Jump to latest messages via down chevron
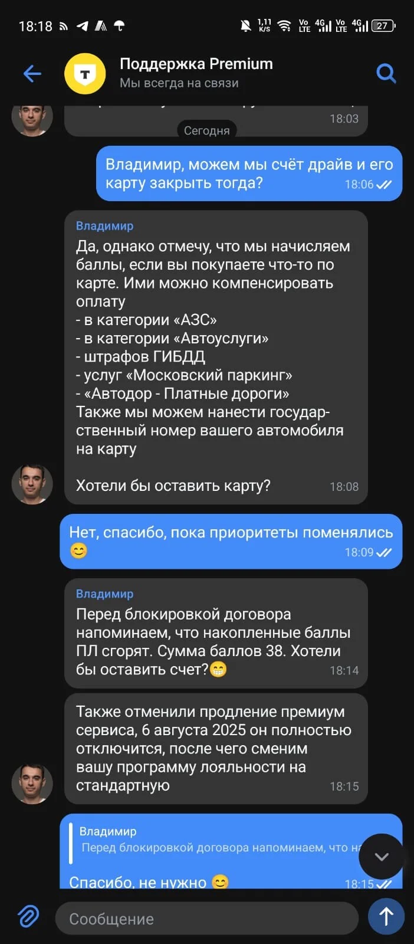This screenshot has height=944, width=414. 382,856
